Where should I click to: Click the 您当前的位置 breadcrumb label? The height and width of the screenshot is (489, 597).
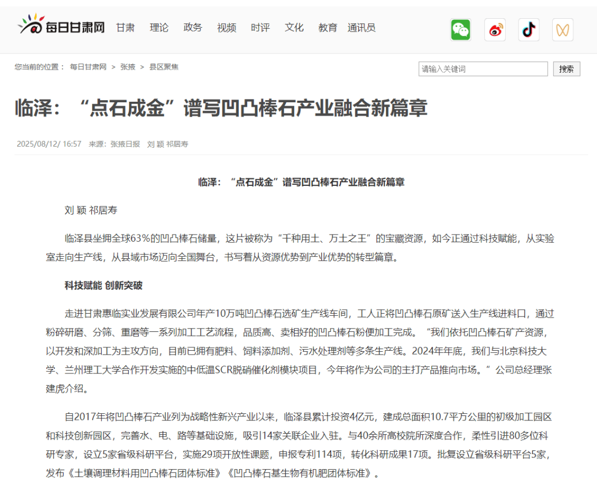coord(40,67)
